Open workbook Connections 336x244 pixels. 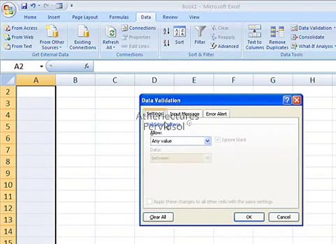tap(139, 28)
